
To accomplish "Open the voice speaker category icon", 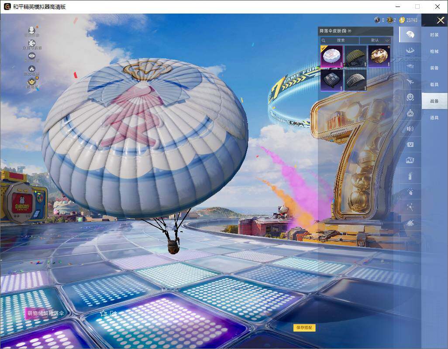I will [x=410, y=129].
